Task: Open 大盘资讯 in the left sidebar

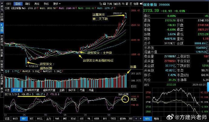Action: tap(2, 40)
